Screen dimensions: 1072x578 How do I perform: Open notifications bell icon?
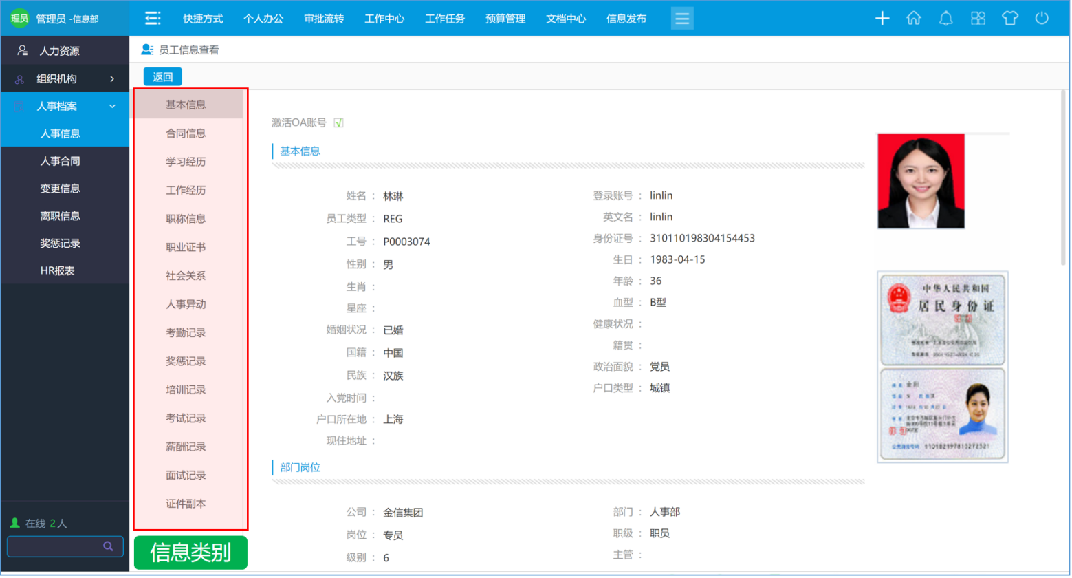point(945,19)
